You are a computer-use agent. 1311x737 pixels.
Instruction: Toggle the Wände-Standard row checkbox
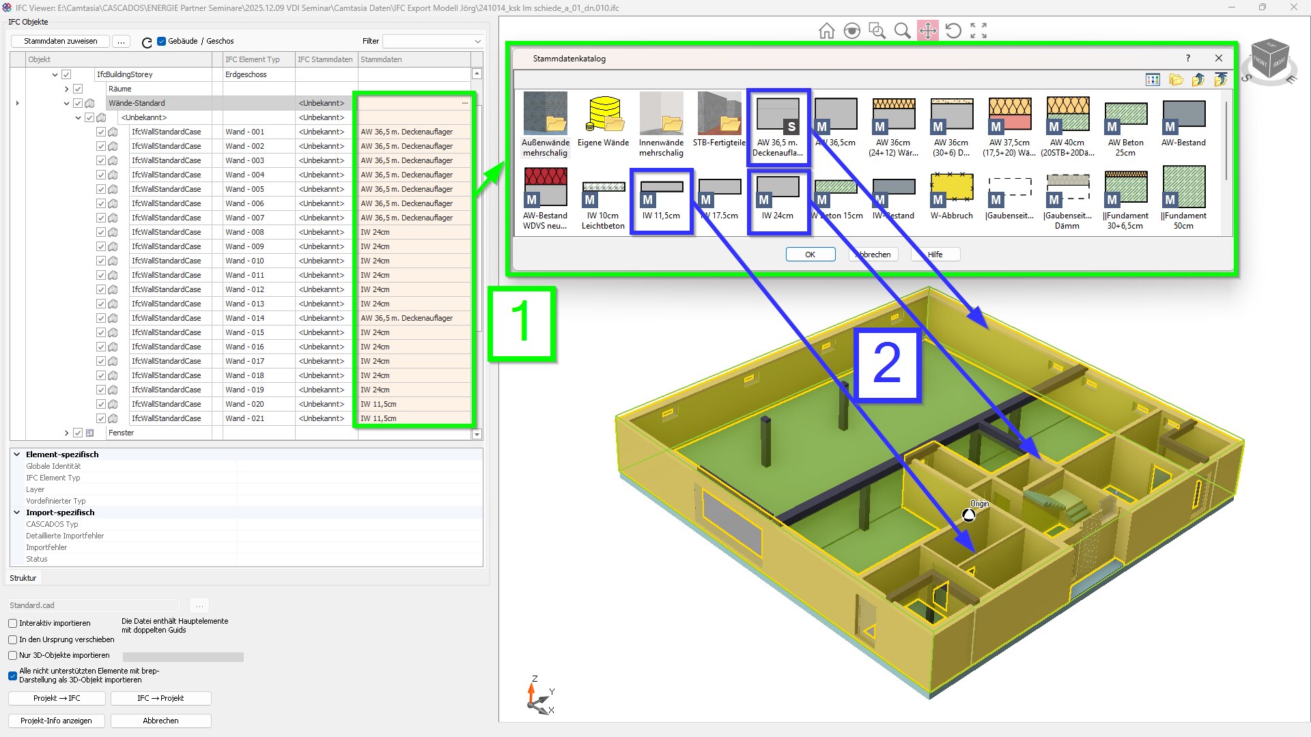click(x=78, y=103)
